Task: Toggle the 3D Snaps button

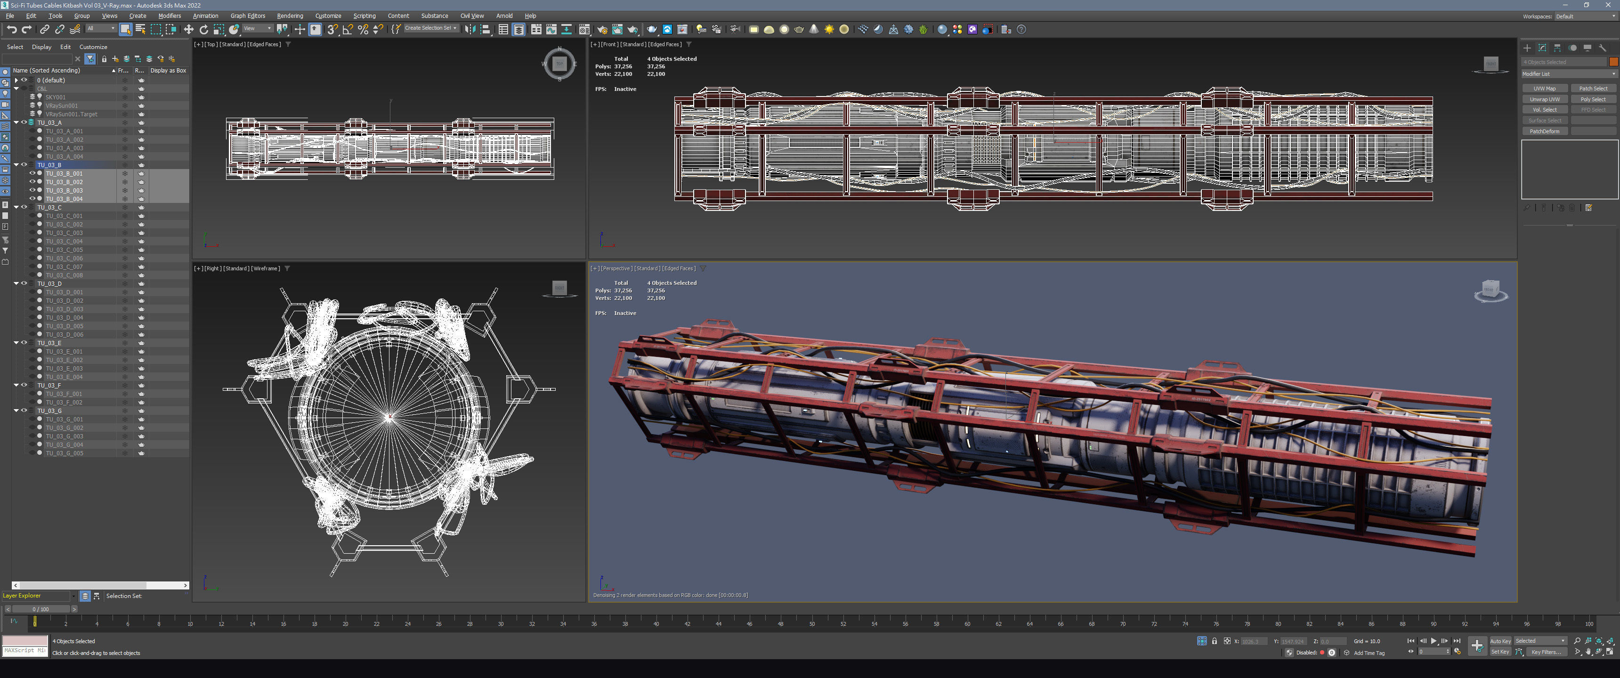Action: (x=332, y=30)
